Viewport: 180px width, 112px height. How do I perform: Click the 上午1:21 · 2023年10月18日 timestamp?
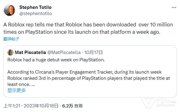tap(31, 106)
